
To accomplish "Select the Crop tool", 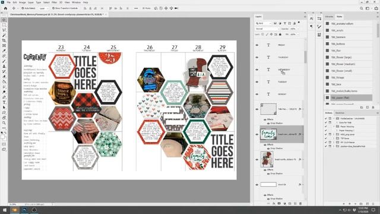I will coord(4,40).
